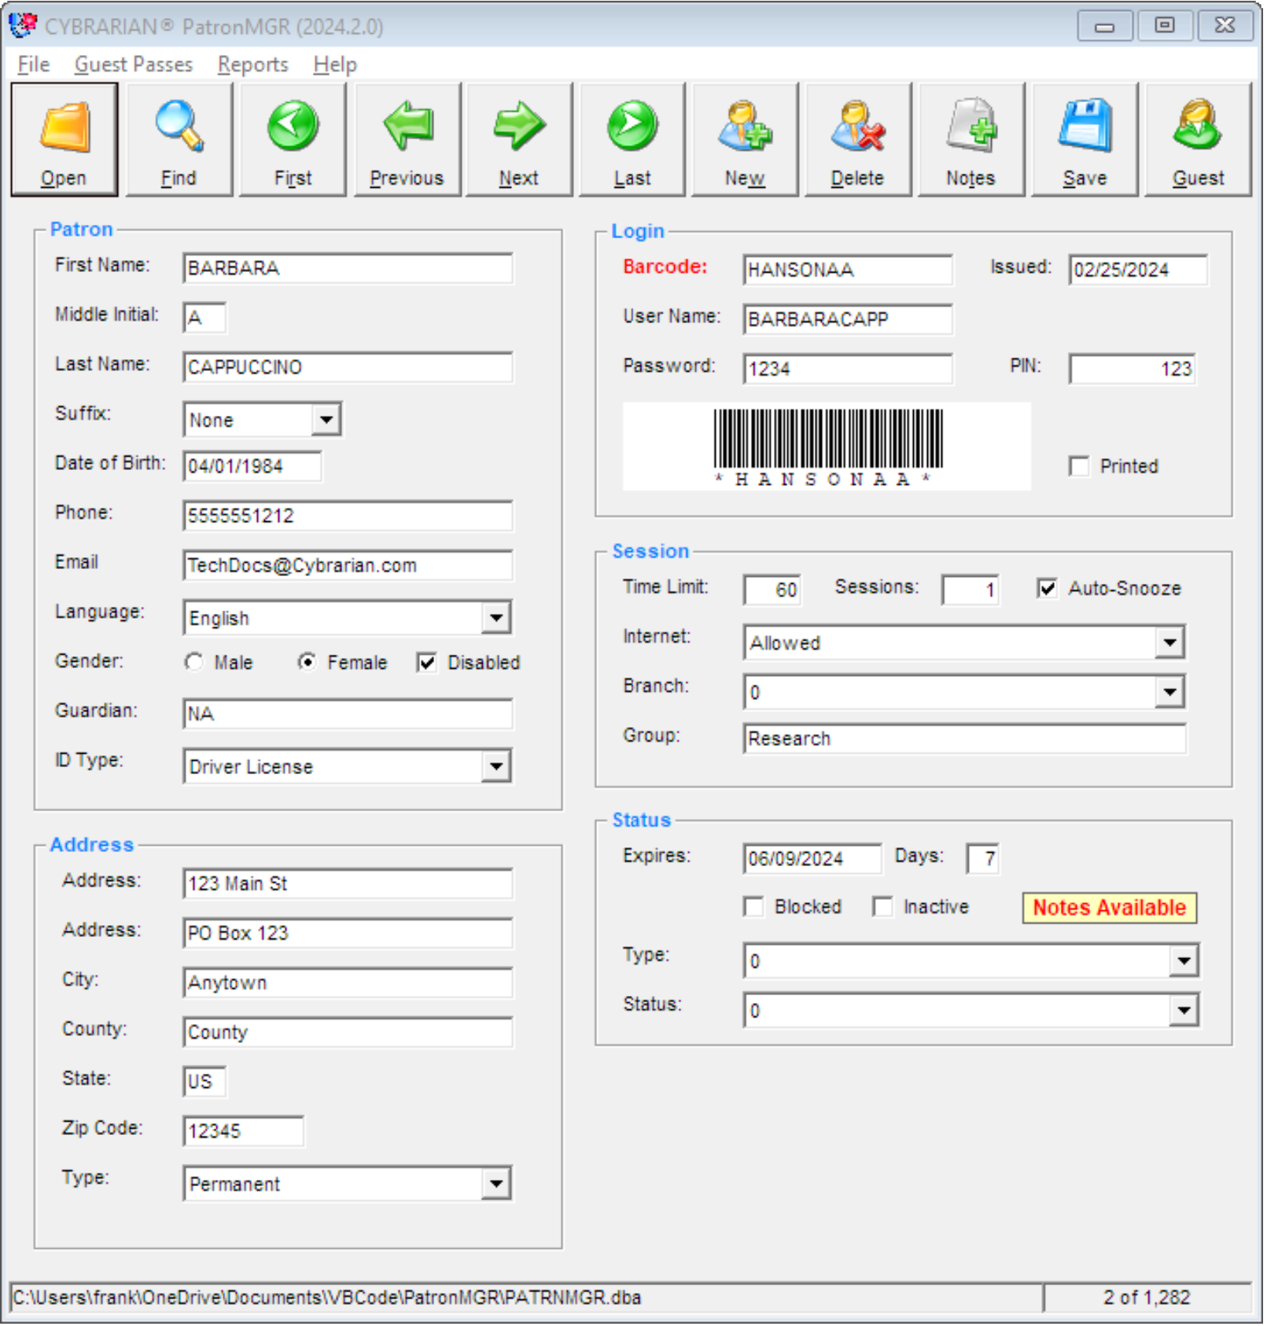Click the First Name field

click(348, 269)
